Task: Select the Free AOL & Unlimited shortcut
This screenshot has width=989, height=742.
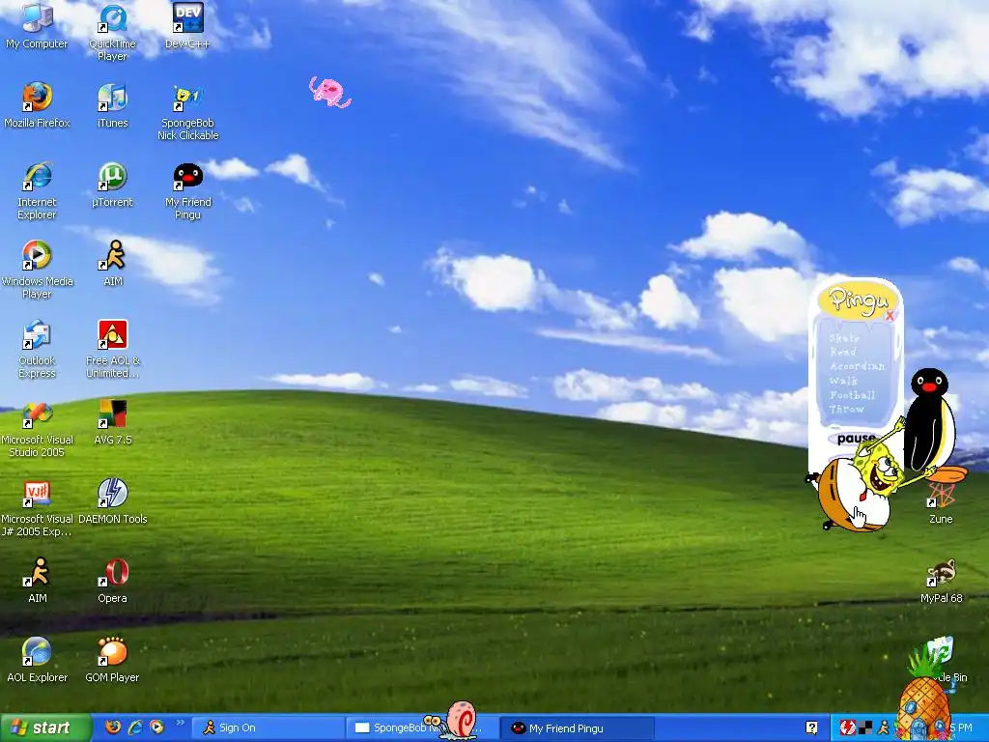Action: pyautogui.click(x=112, y=349)
